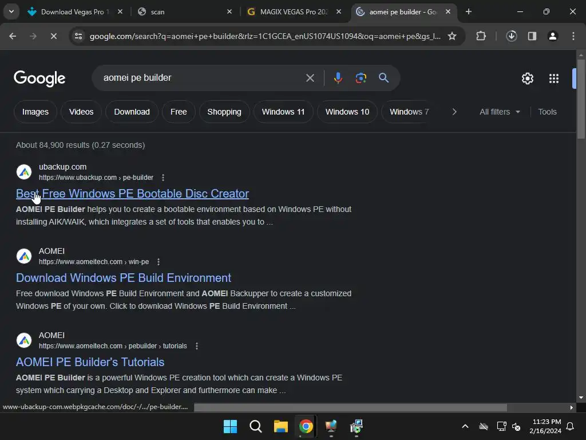Open tab search dropdown arrow

(11, 11)
